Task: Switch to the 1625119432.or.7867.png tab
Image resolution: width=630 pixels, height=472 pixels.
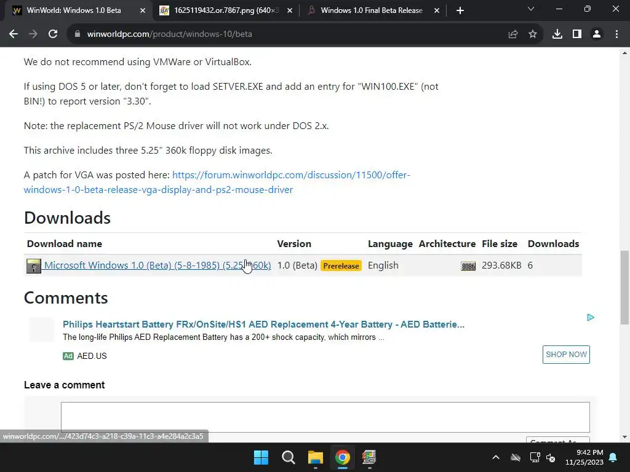Action: [x=226, y=10]
